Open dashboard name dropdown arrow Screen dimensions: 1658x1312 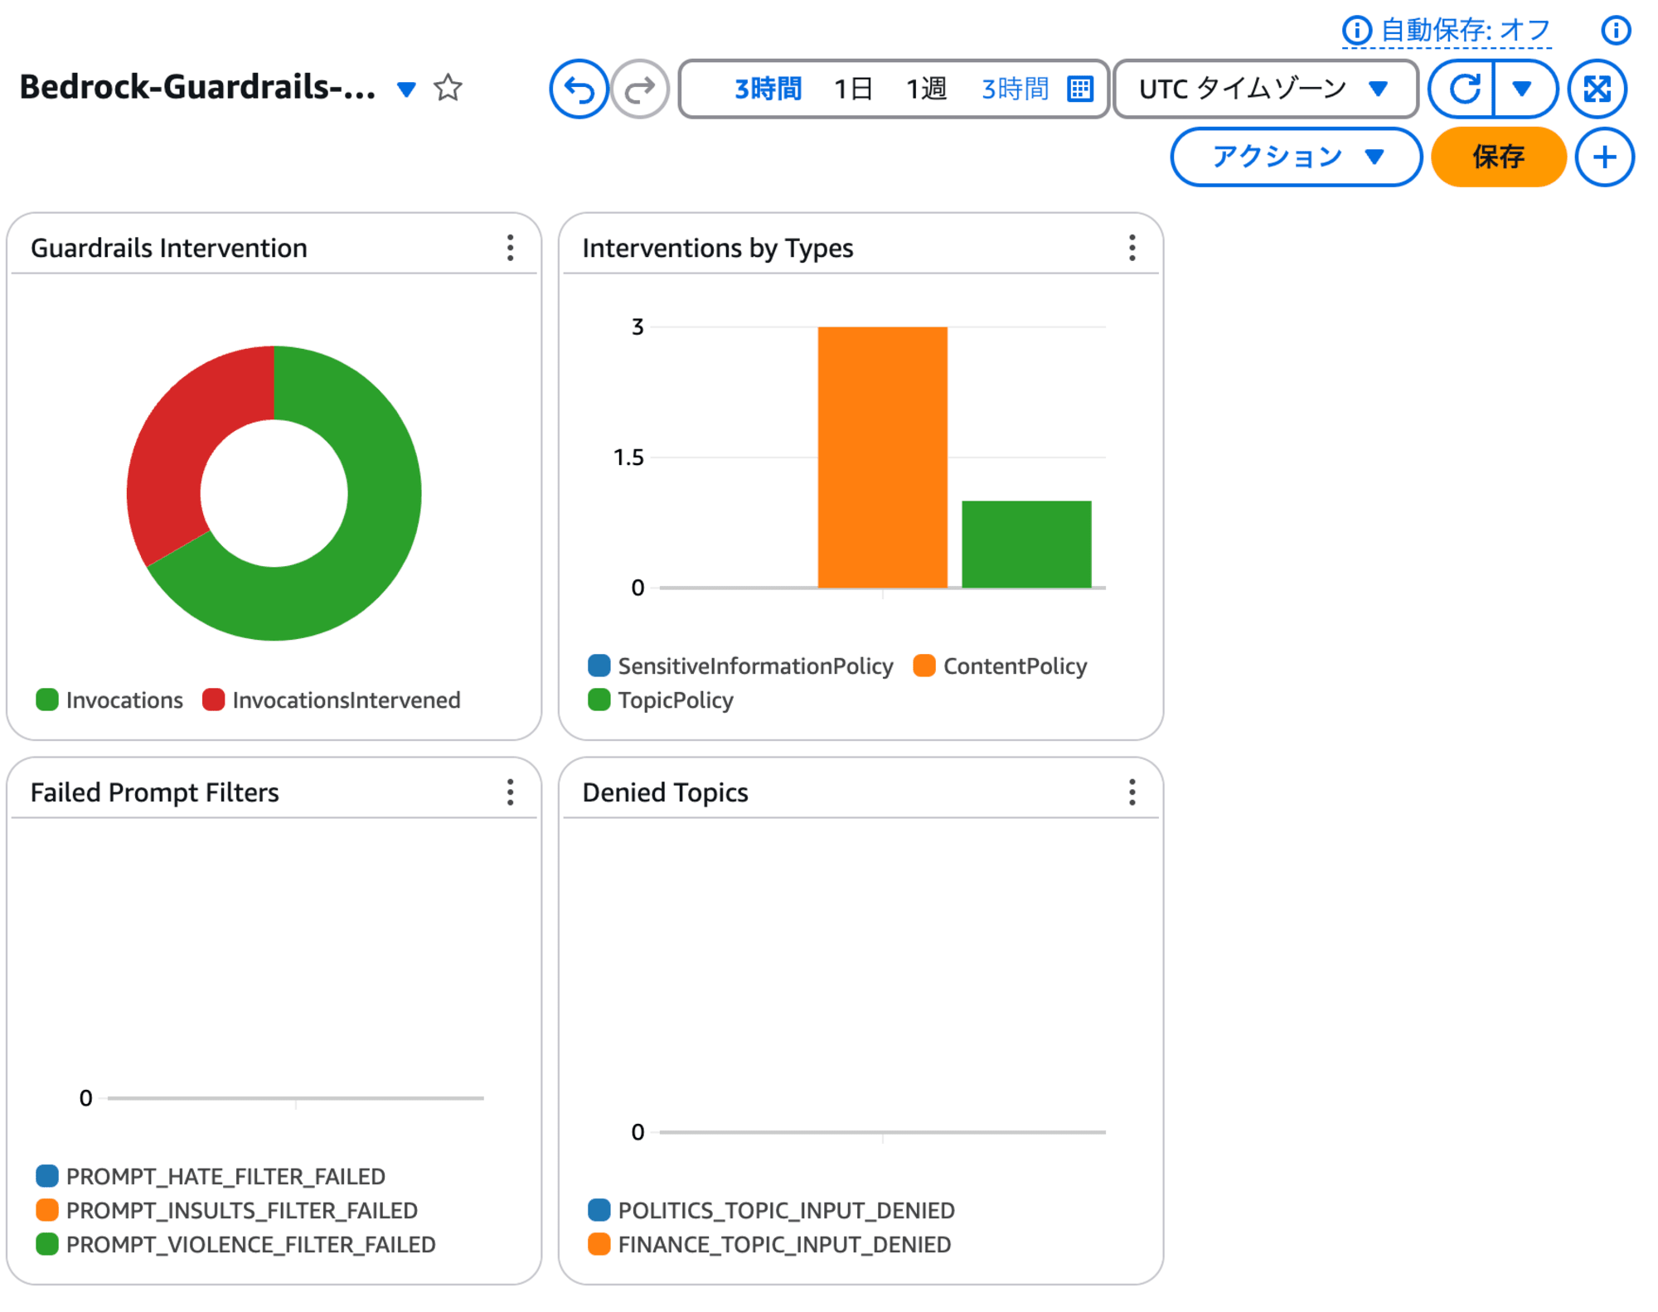406,89
